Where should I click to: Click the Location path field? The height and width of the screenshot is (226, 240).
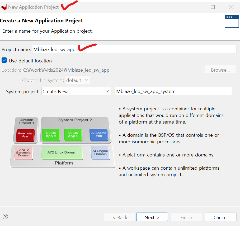(112, 70)
